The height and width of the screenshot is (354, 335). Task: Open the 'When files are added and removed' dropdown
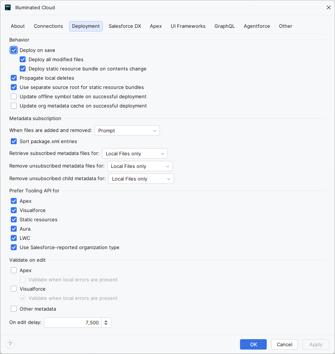coord(127,130)
